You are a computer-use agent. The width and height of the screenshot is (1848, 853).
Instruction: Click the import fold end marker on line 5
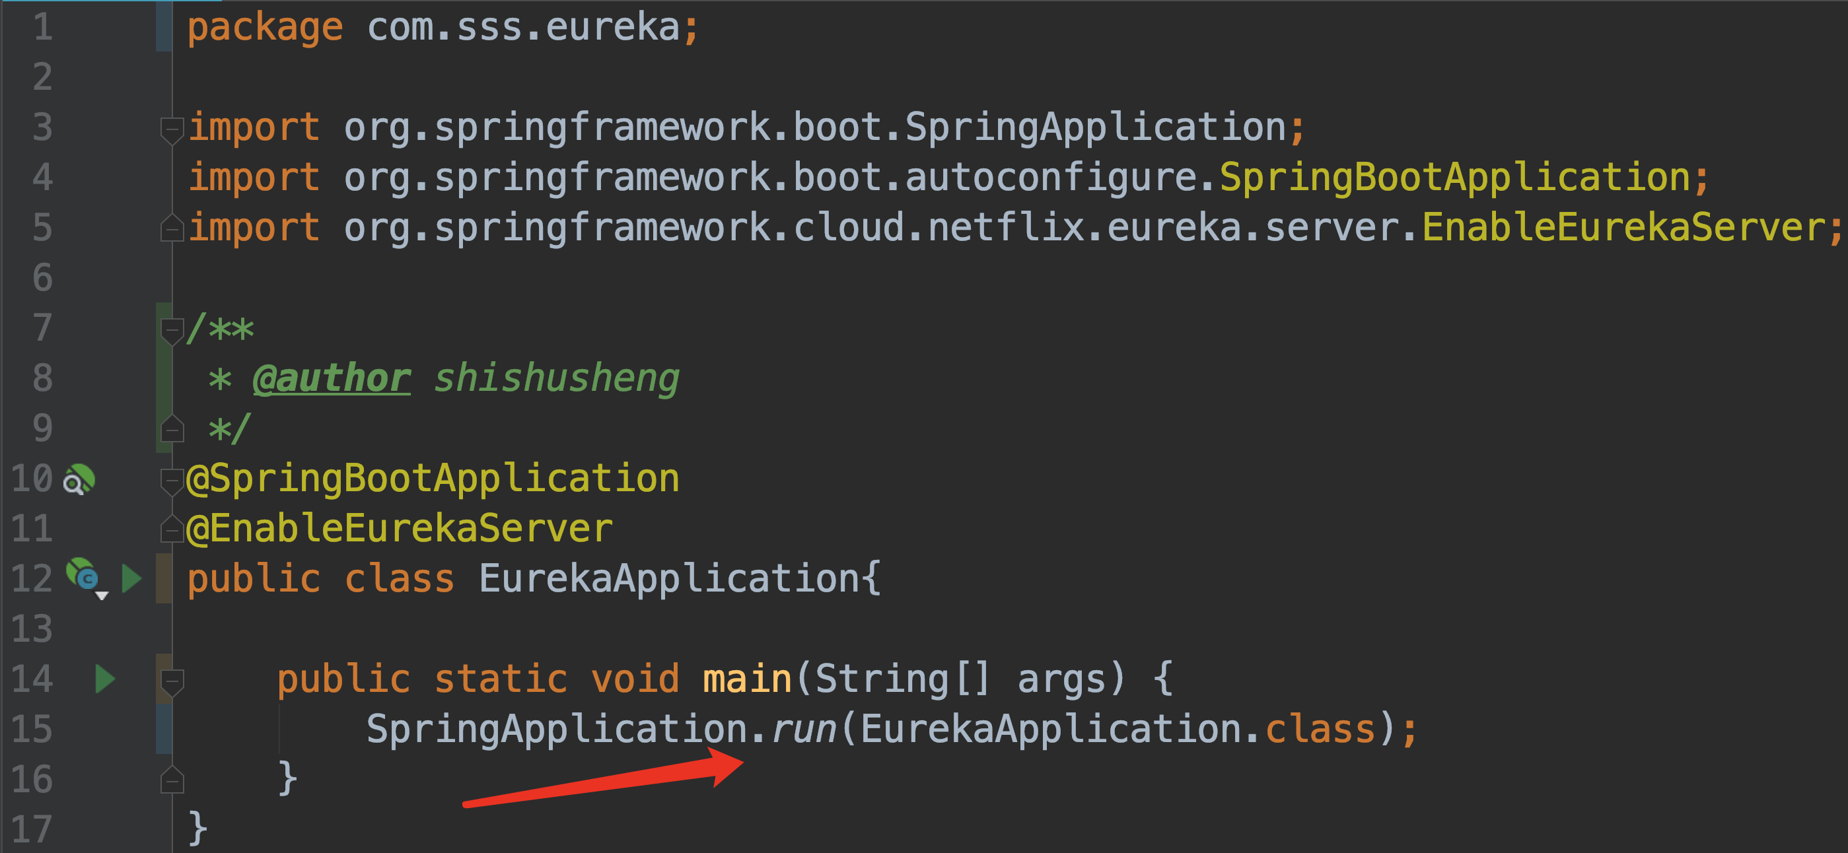pos(172,229)
